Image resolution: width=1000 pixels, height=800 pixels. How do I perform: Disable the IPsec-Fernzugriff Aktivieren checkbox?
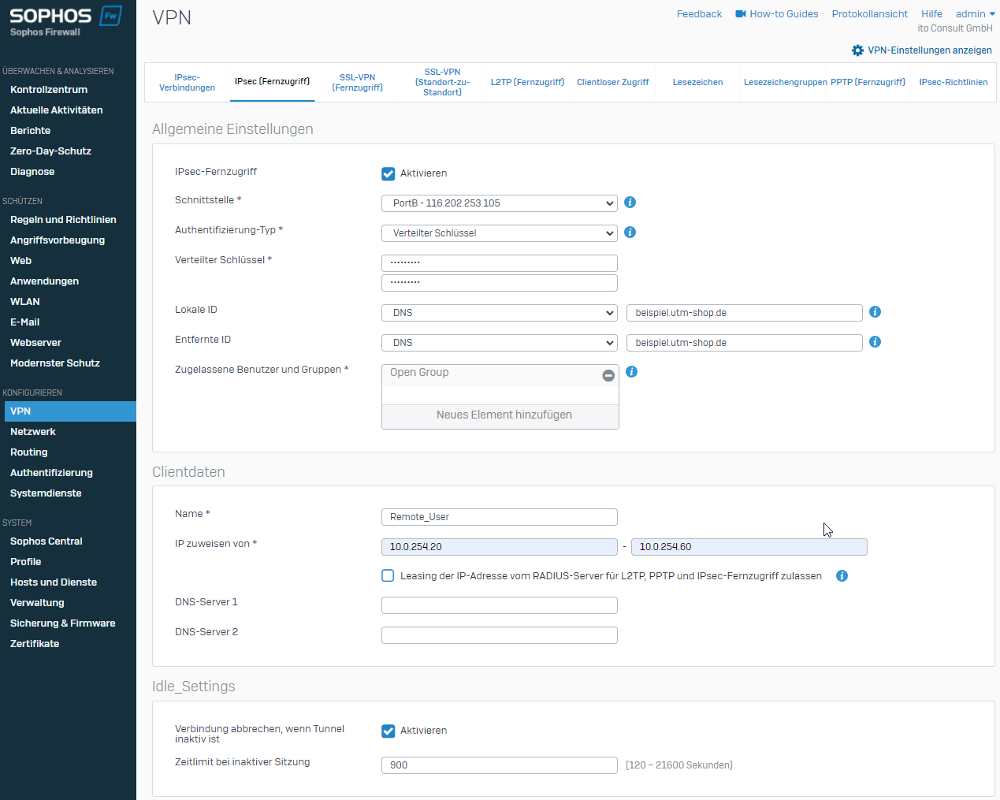388,174
